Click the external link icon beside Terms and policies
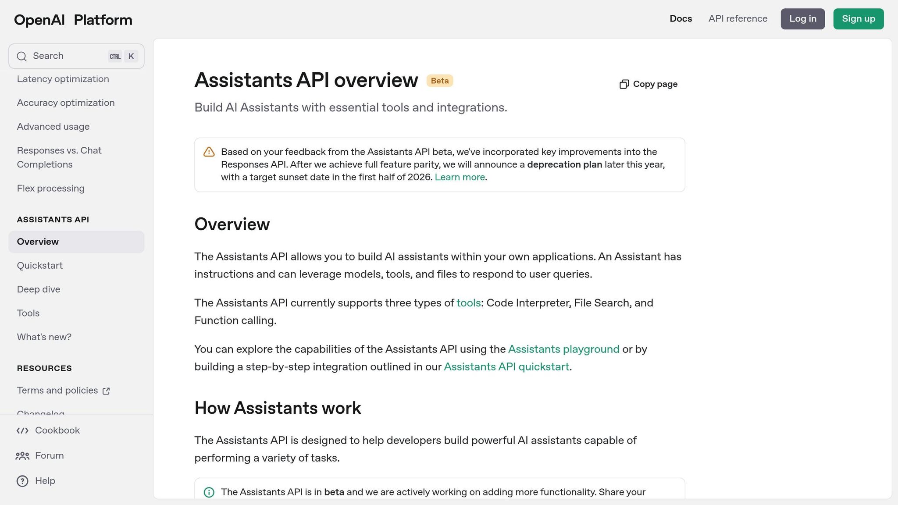Viewport: 898px width, 505px height. [x=106, y=391]
